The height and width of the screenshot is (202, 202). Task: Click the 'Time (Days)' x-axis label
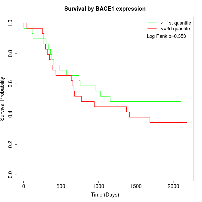click(x=105, y=195)
